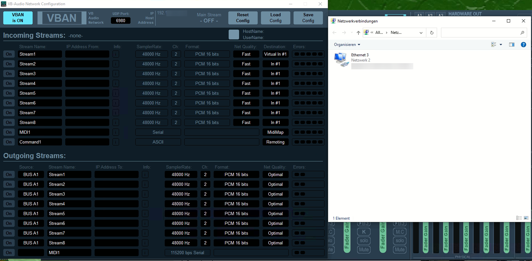Select the All... breadcrumb in address bar
This screenshot has height=261, width=532.
tap(379, 33)
